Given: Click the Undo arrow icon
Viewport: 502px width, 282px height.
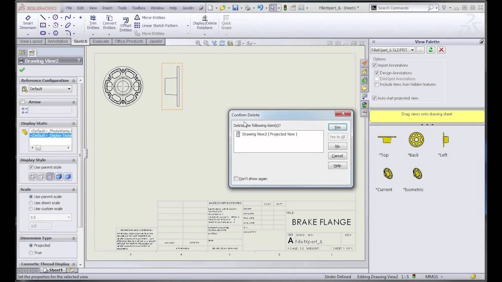Looking at the screenshot, I should tap(260, 7).
